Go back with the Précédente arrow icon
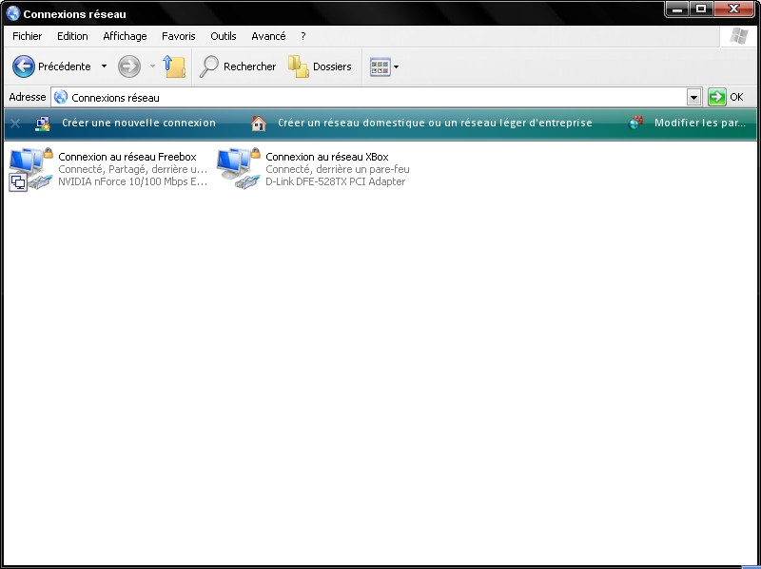This screenshot has height=569, width=761. (23, 66)
